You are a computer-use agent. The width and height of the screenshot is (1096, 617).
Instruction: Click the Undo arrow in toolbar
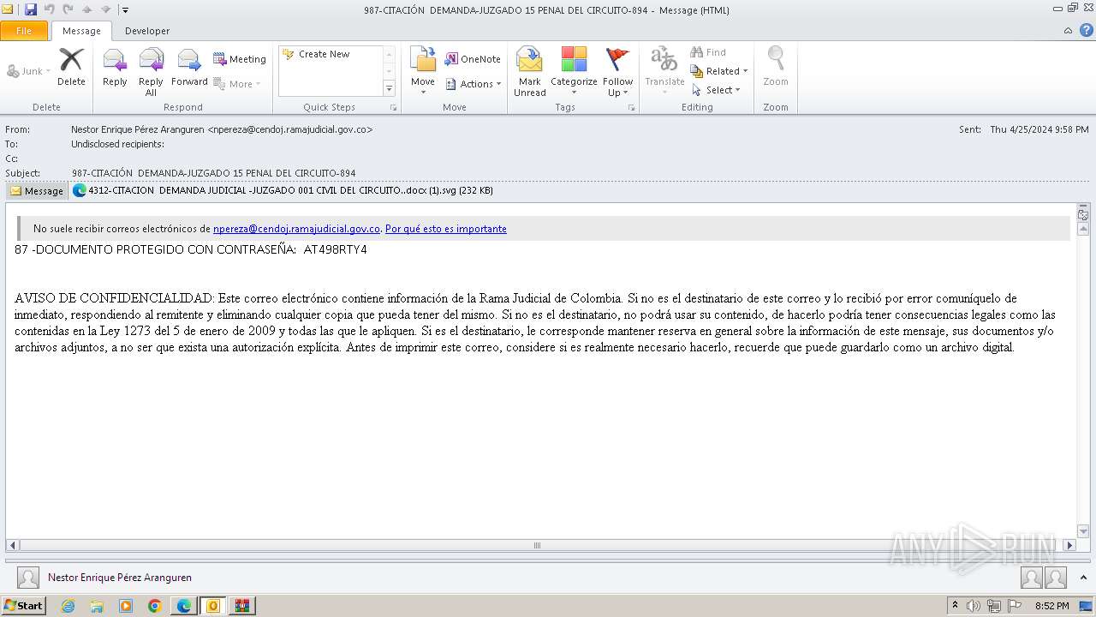[x=50, y=9]
